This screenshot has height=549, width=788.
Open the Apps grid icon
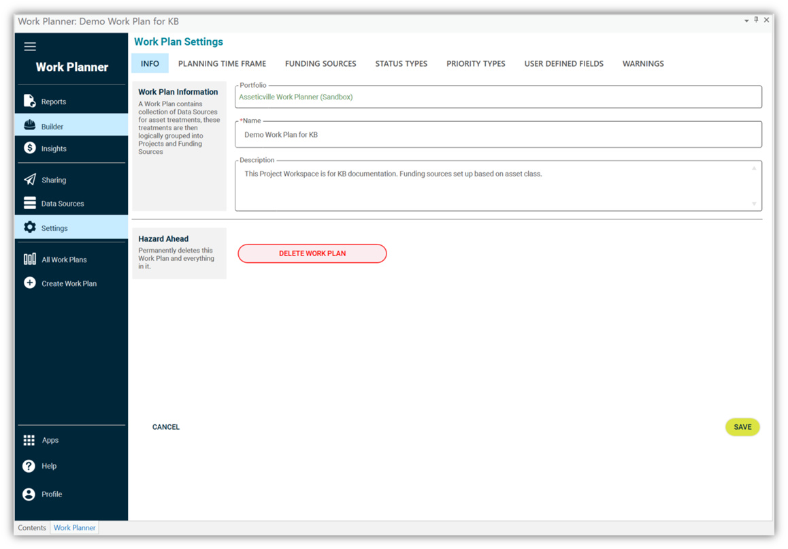click(x=29, y=440)
